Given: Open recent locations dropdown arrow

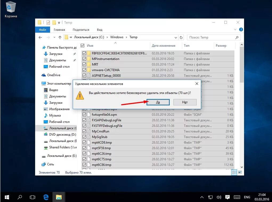Looking at the screenshot, I should pos(54,37).
